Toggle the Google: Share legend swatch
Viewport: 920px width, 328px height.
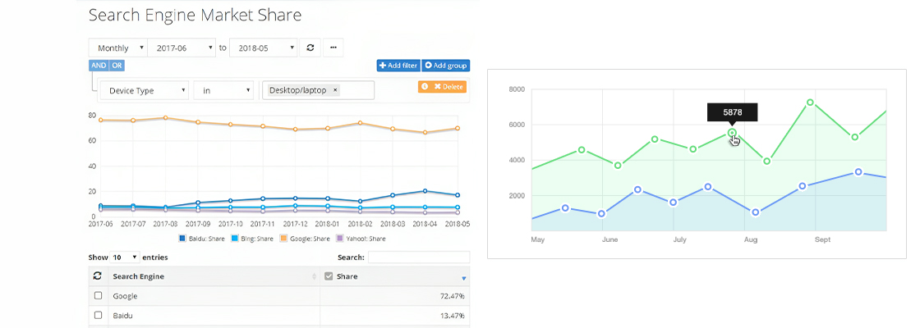pyautogui.click(x=283, y=239)
